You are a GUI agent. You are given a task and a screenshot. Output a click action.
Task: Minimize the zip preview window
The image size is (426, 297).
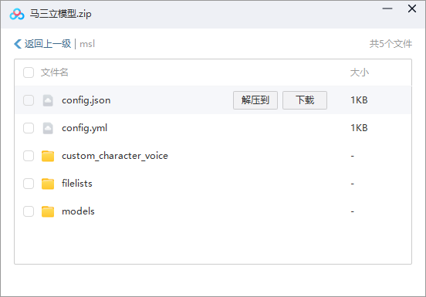[387, 8]
